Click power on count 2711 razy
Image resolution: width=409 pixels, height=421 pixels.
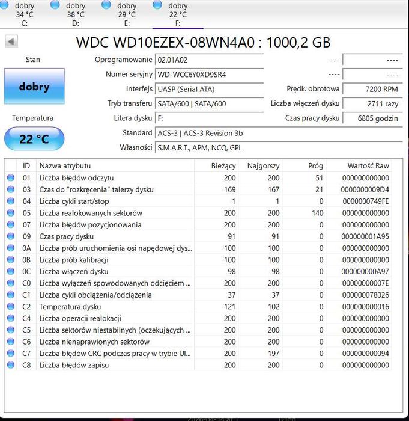click(373, 103)
